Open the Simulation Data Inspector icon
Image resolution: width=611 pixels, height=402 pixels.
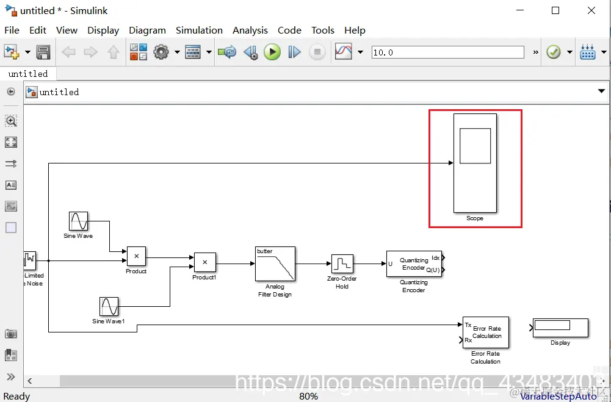[x=343, y=51]
